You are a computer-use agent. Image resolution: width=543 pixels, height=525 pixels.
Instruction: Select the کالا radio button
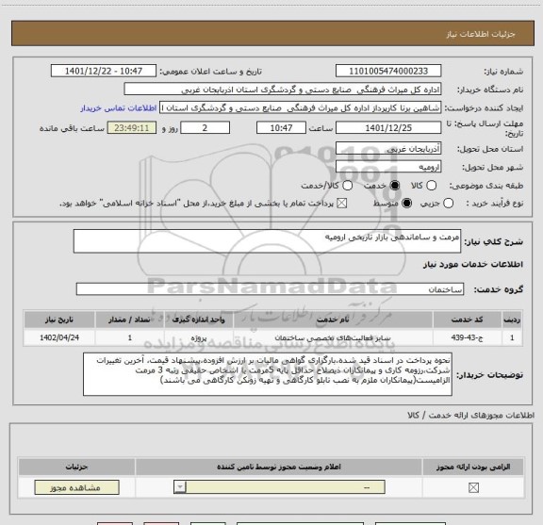coord(431,186)
